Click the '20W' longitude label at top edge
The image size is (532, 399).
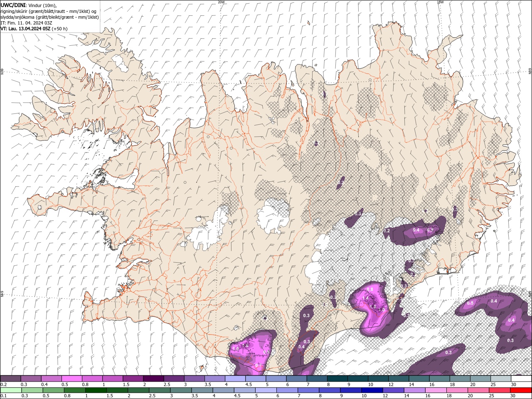(x=222, y=2)
